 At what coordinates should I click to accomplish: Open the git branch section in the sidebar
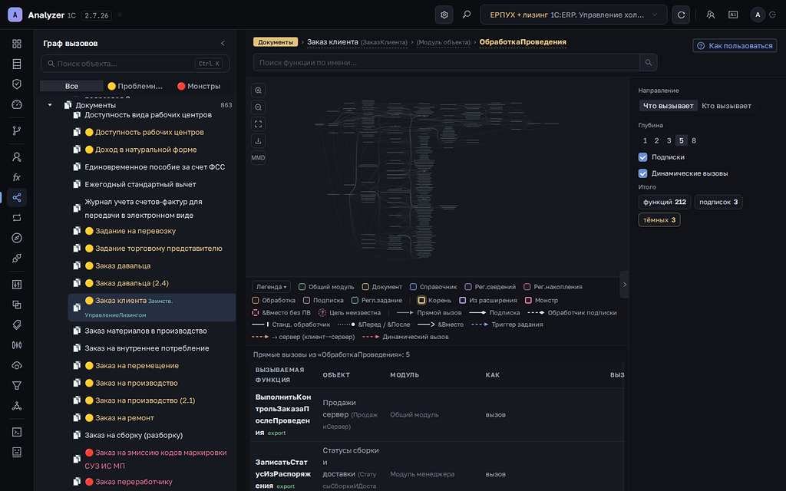point(17,130)
